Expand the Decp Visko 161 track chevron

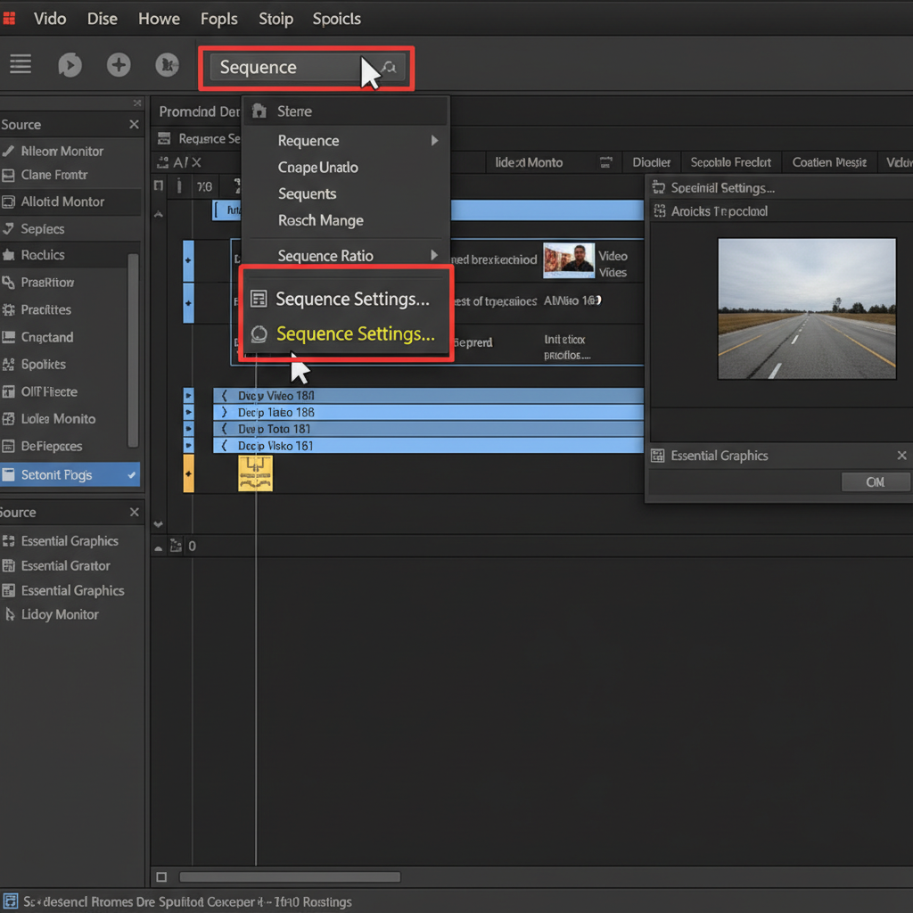(224, 446)
